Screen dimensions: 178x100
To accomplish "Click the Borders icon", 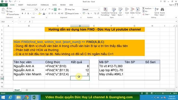I will point(34,13).
